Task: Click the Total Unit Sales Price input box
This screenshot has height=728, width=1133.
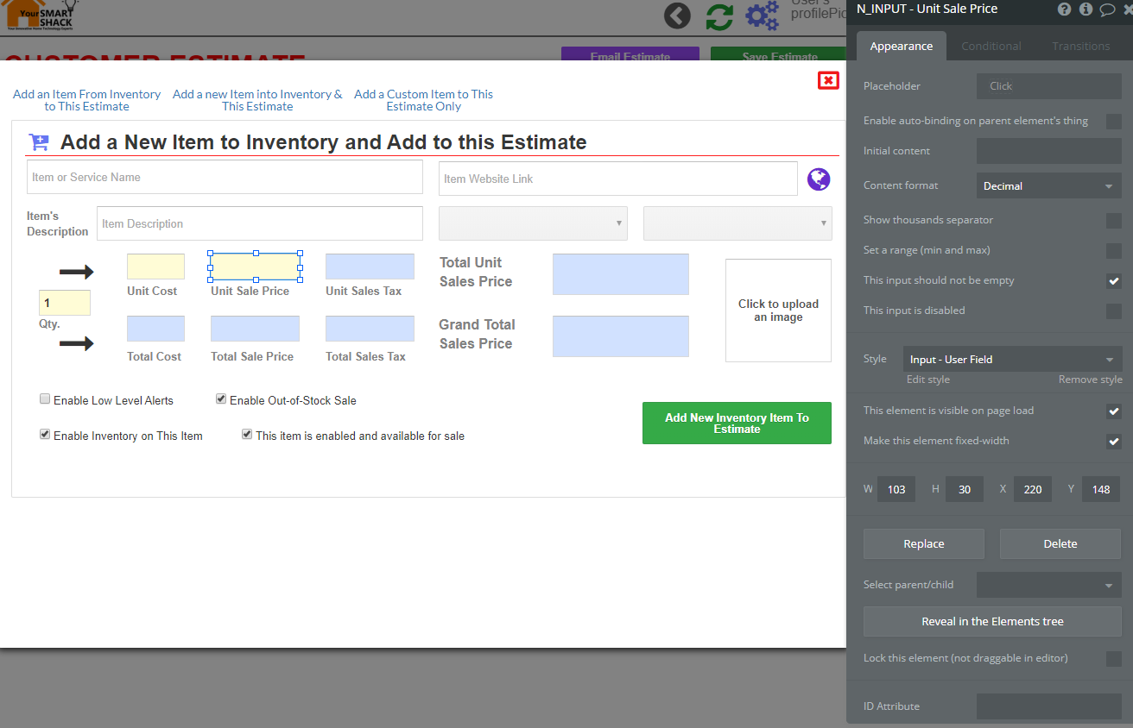Action: tap(621, 274)
